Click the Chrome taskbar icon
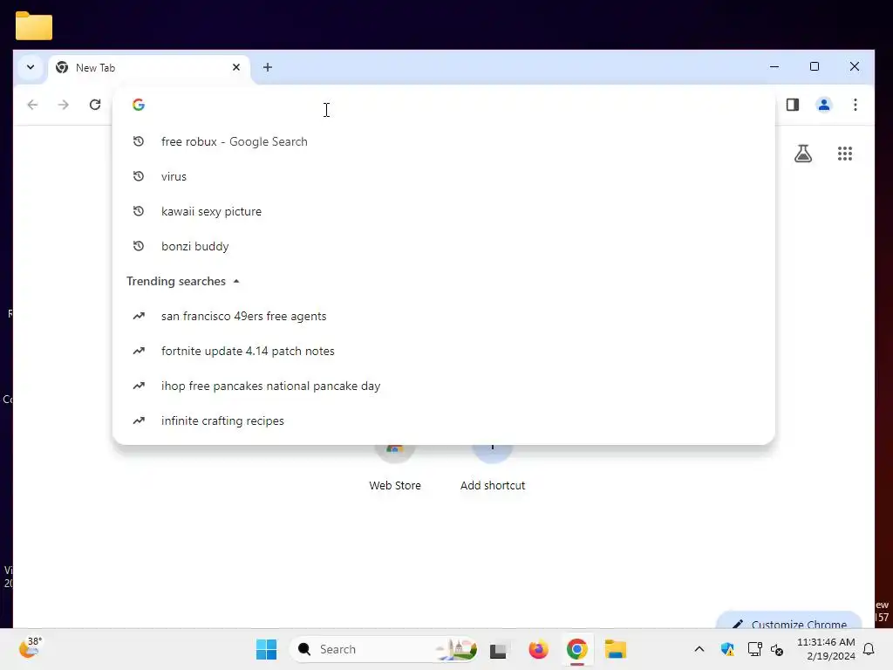Screen dimensions: 893x670 point(577,649)
